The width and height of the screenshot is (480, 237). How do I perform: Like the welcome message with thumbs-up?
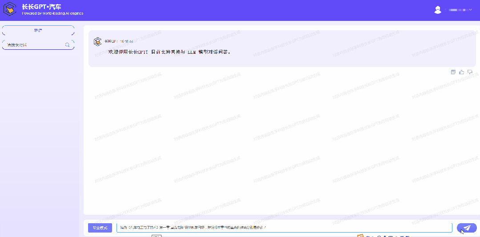click(462, 72)
